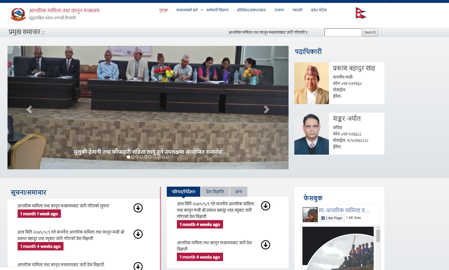Advance slideshow with the right arrow
The image size is (449, 270).
pos(267,109)
